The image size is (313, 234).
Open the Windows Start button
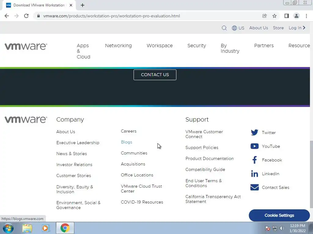[x=8, y=228]
